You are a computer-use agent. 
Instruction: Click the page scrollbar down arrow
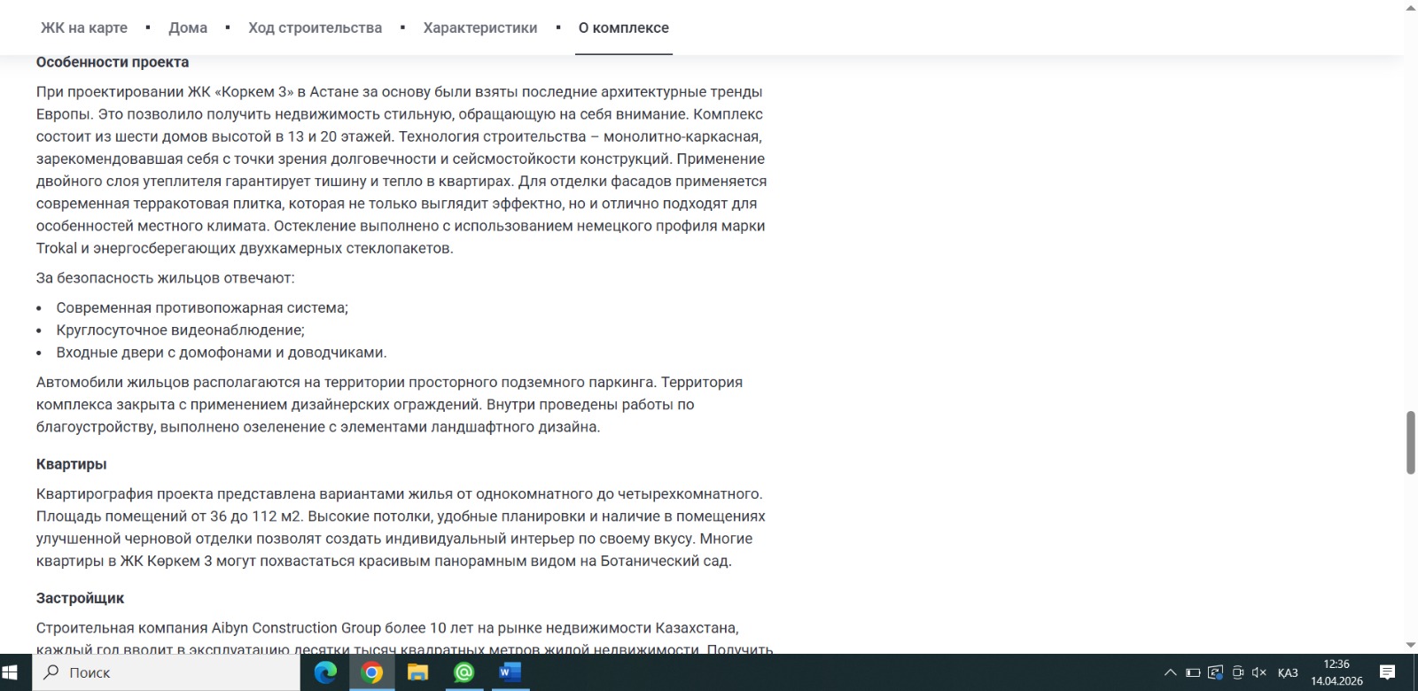pos(1410,645)
